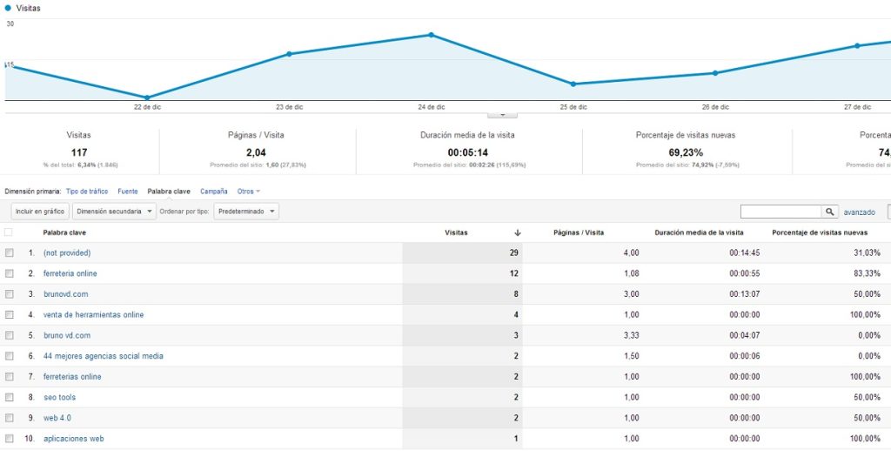
Task: Check the box for aplicaciones web row
Action: [x=9, y=439]
